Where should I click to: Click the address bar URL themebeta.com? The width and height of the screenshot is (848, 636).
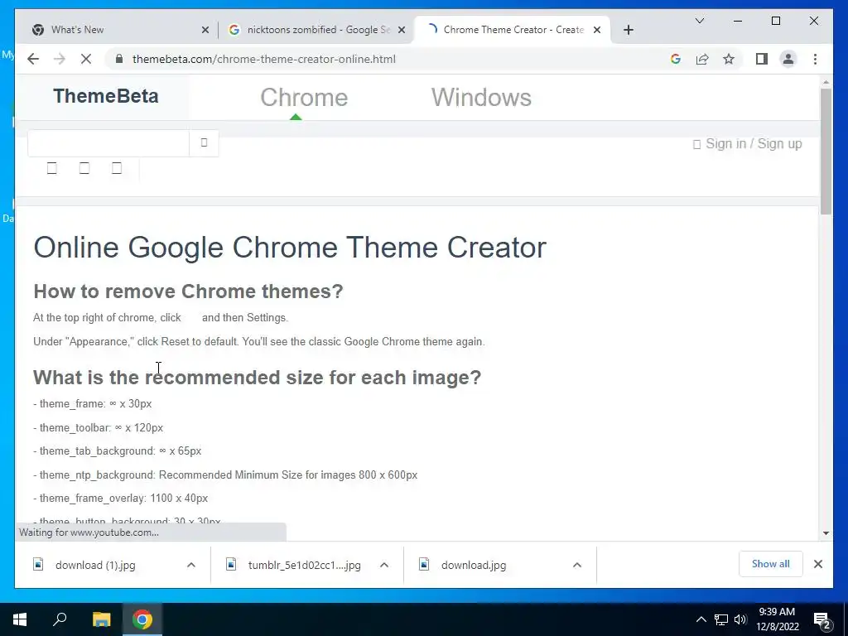tap(264, 59)
